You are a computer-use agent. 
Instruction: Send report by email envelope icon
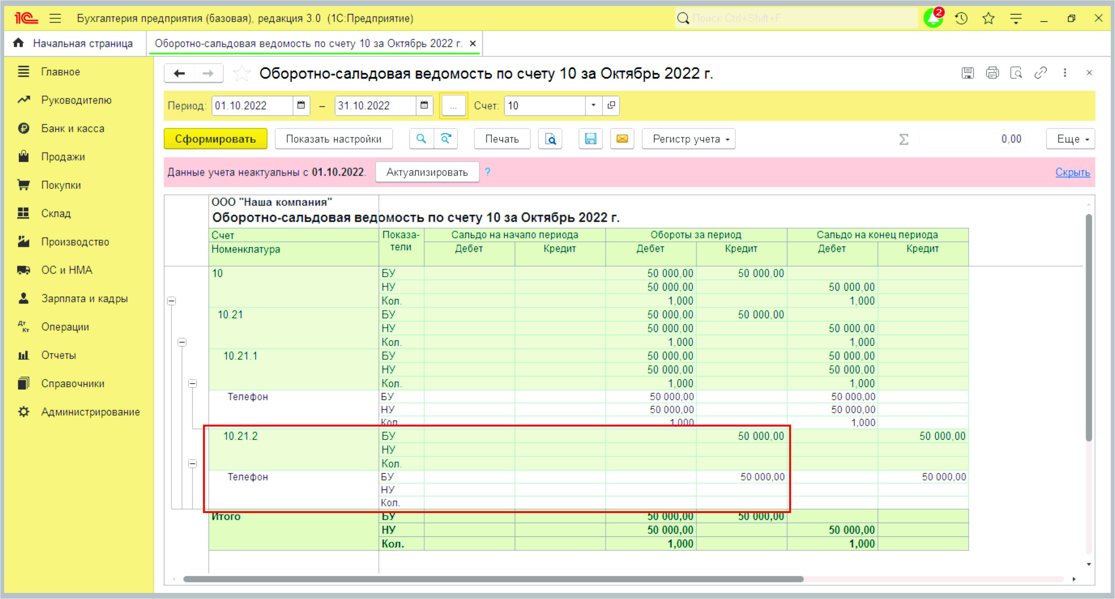click(x=622, y=139)
